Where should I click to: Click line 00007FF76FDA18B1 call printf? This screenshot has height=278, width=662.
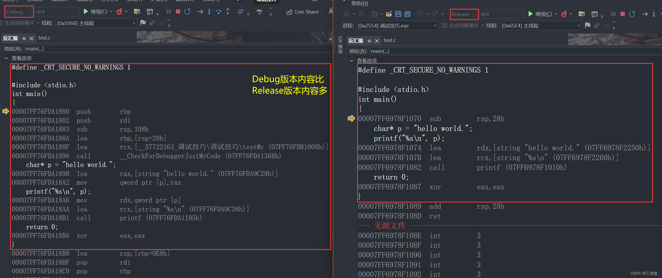[x=107, y=218]
